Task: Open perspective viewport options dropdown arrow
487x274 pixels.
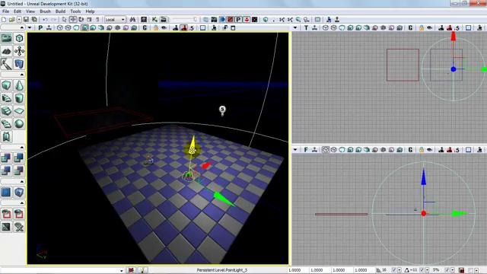Action: point(30,28)
